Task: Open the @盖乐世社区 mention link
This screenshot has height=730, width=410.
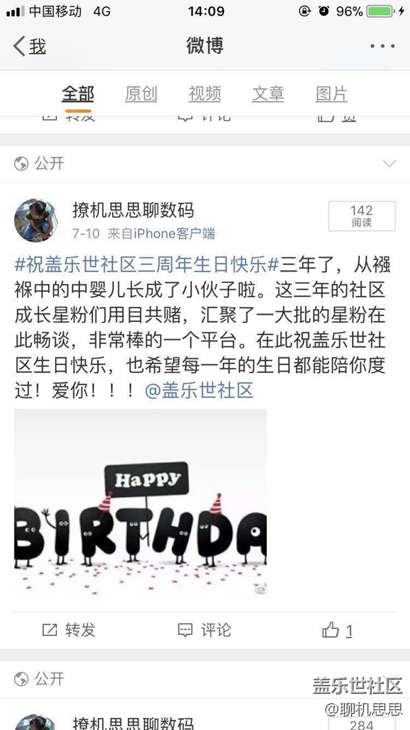Action: click(199, 391)
